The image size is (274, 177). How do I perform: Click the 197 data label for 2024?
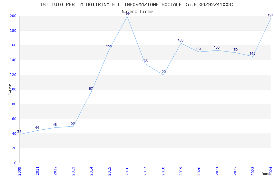270,15
